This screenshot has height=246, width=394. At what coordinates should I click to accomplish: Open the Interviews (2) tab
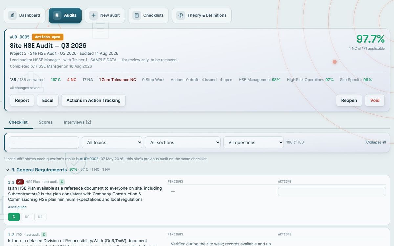(x=77, y=122)
